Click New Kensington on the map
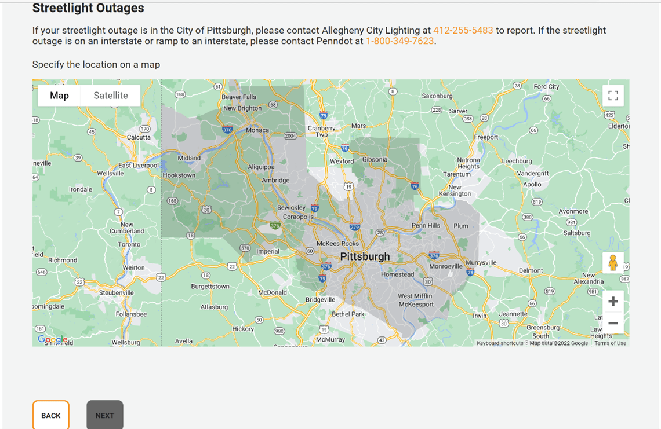661x429 pixels. tap(455, 190)
